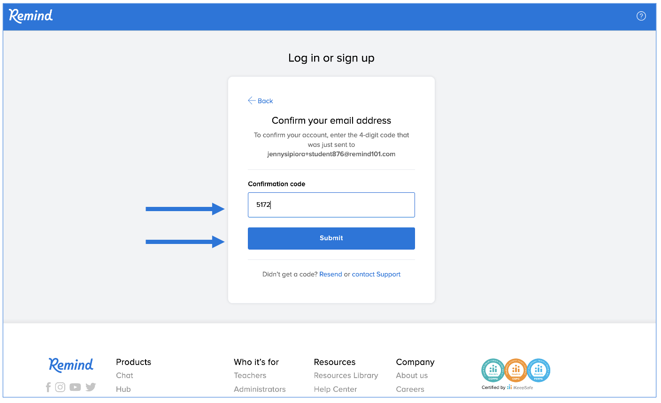Viewport: 661px width, 403px height.
Task: Click the orange CSPC certification badge
Action: (515, 371)
